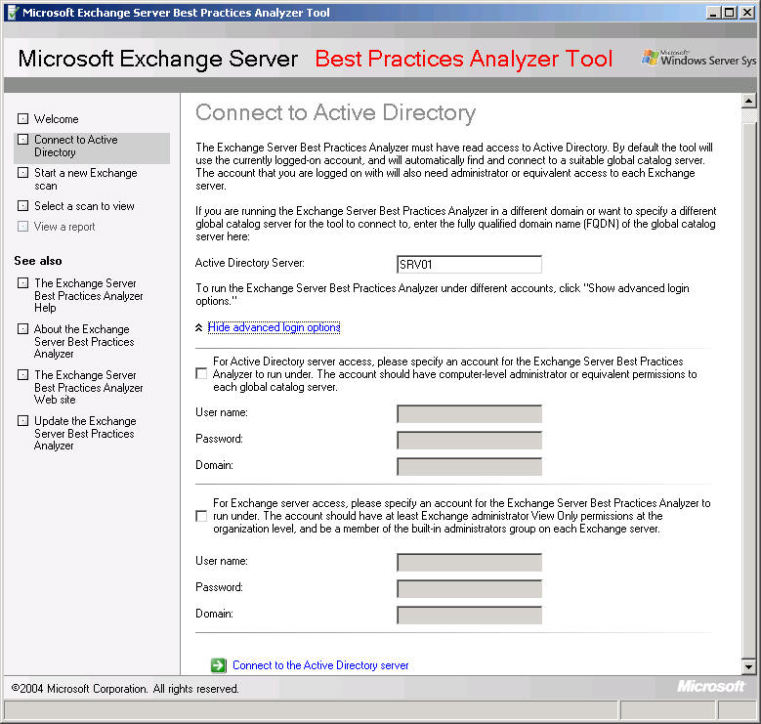Open the Welcome page
The image size is (761, 724).
tap(57, 119)
